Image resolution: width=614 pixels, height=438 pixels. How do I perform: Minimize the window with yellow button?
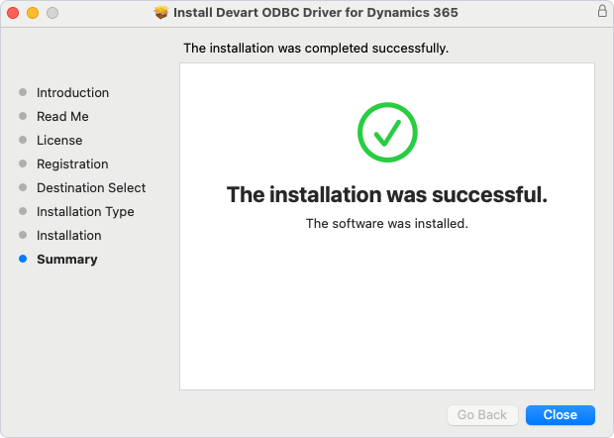(x=33, y=13)
